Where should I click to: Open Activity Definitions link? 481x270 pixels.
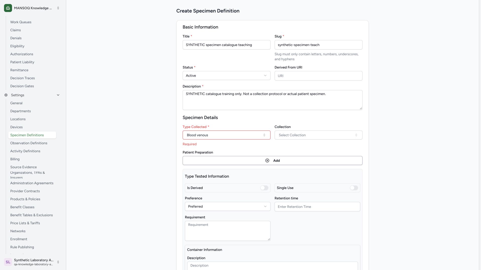[25, 151]
